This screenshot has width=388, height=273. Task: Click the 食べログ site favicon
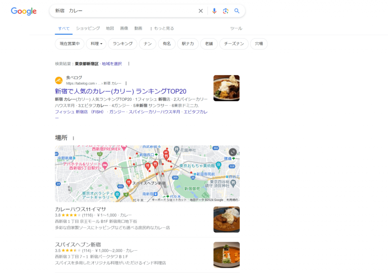coord(59,81)
